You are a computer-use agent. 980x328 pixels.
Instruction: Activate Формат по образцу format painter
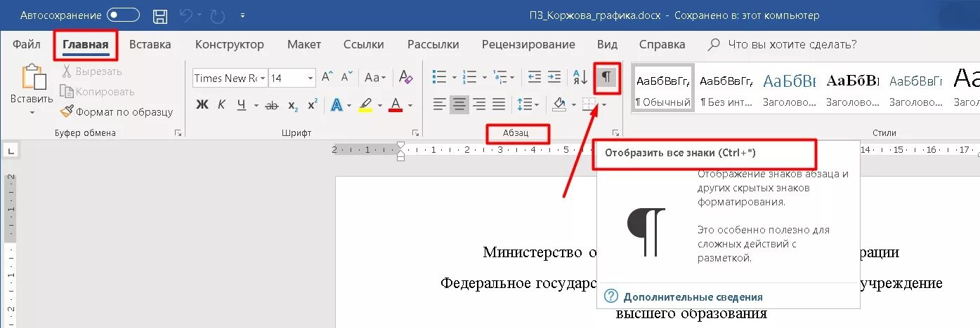click(x=117, y=111)
